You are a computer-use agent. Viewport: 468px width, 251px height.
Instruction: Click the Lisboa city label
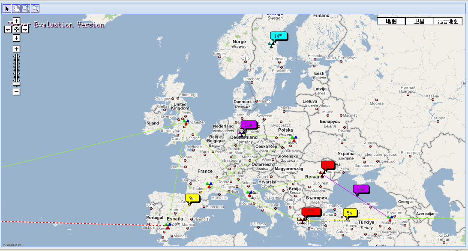point(149,227)
